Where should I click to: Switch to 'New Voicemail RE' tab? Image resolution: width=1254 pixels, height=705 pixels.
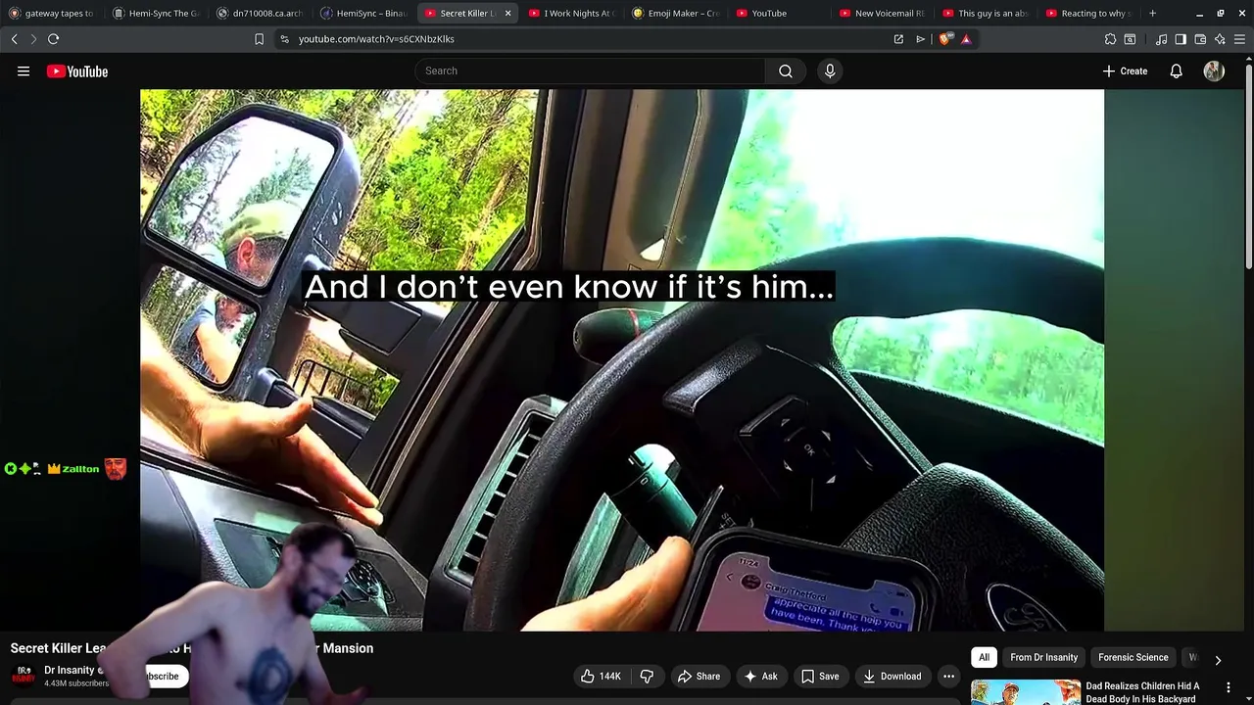(x=882, y=14)
